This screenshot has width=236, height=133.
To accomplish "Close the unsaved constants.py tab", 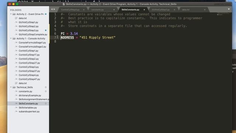I will click(x=114, y=10).
